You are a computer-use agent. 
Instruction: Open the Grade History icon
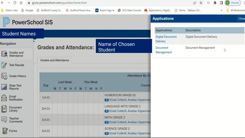click(4, 76)
